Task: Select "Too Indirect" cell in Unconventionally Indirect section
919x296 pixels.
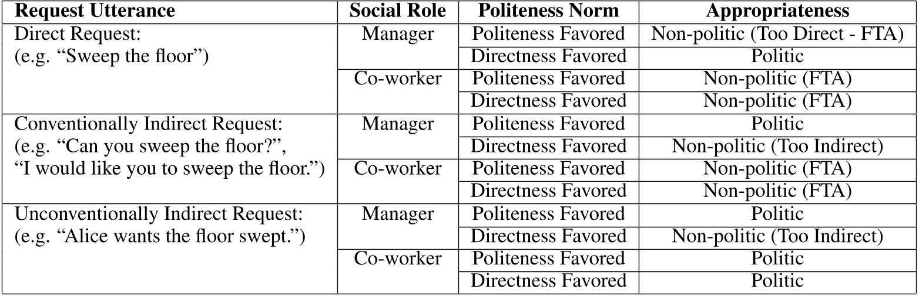Action: (x=777, y=236)
